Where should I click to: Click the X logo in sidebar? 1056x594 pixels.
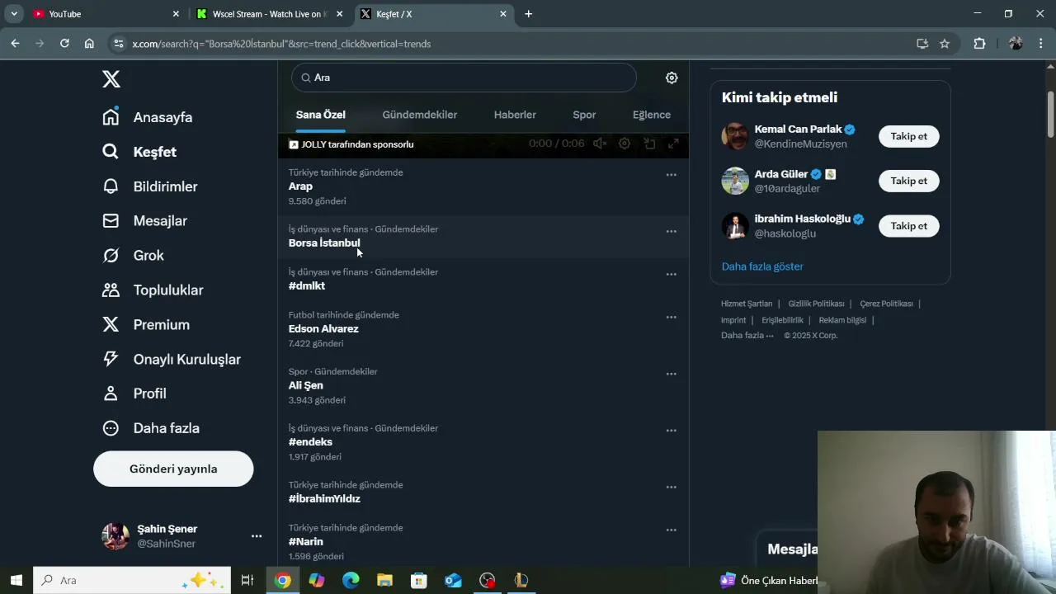coord(111,79)
